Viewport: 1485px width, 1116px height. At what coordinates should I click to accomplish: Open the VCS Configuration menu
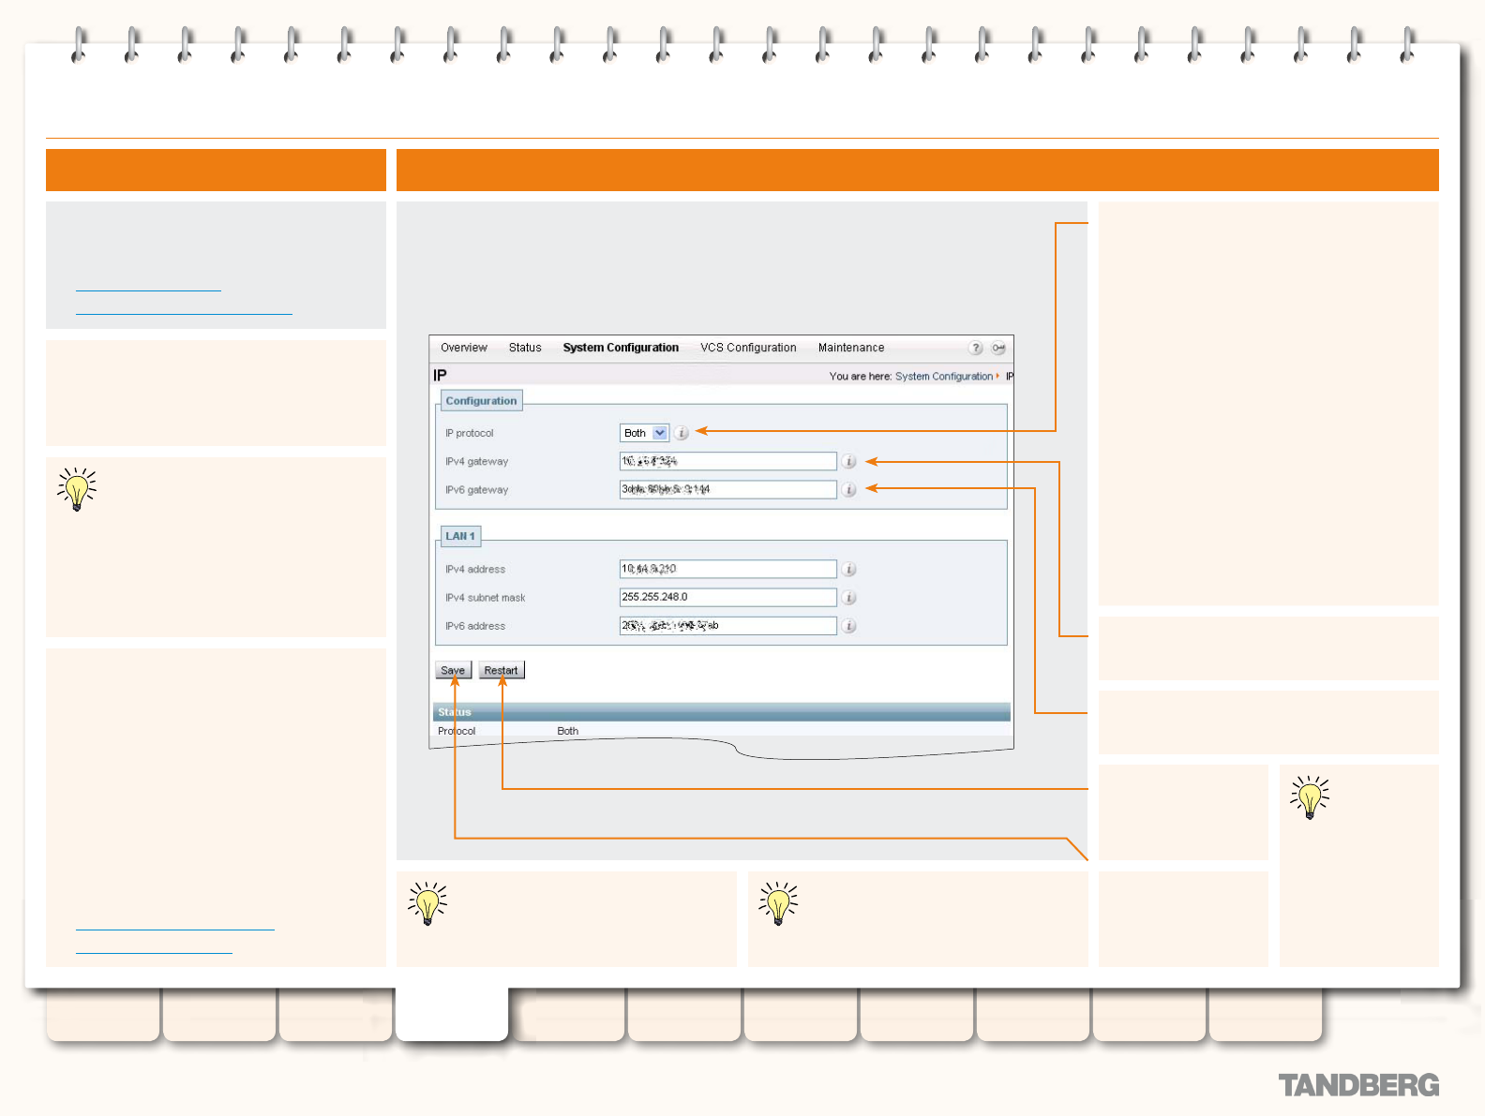click(748, 348)
